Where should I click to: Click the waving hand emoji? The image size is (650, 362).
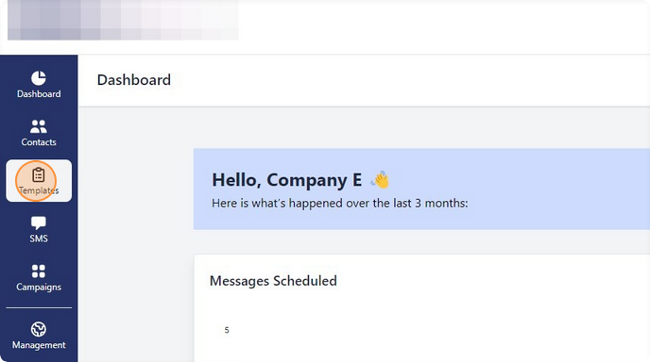click(381, 180)
